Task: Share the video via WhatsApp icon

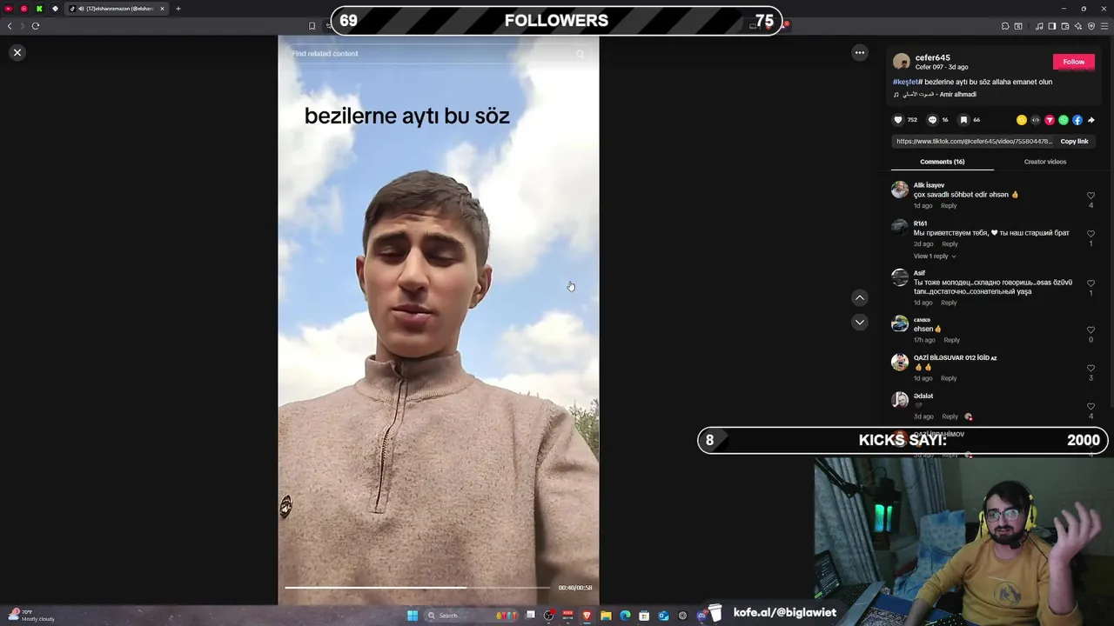Action: [x=1064, y=120]
